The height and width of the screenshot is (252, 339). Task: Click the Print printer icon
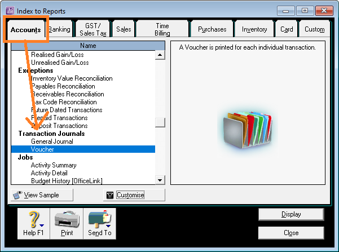67,219
